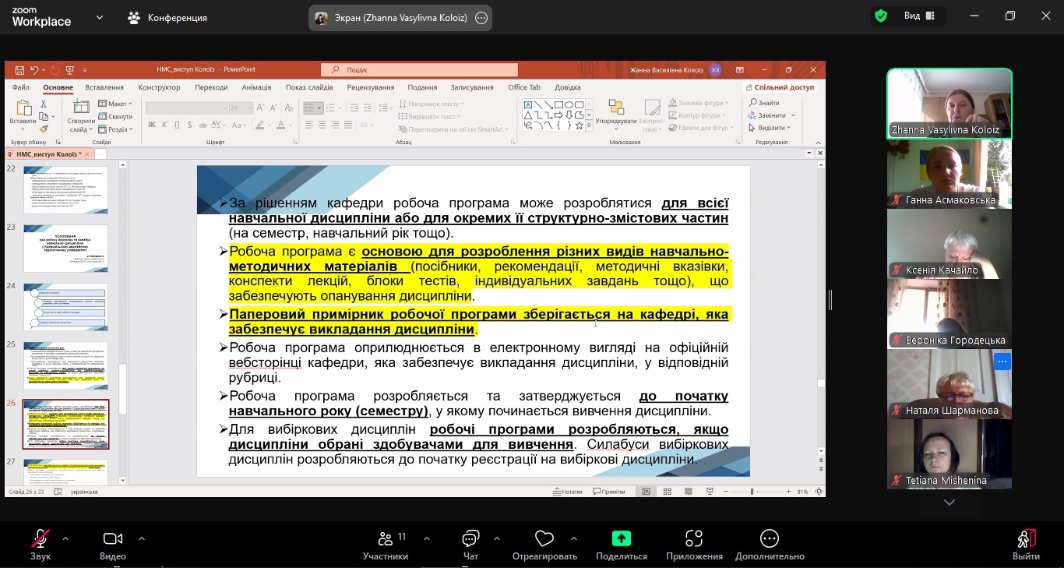This screenshot has height=568, width=1064.
Task: Toggle the Нотатки notes pane
Action: click(x=567, y=492)
